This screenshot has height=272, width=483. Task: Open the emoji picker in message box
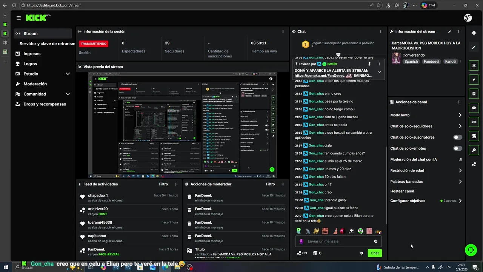tap(376, 241)
